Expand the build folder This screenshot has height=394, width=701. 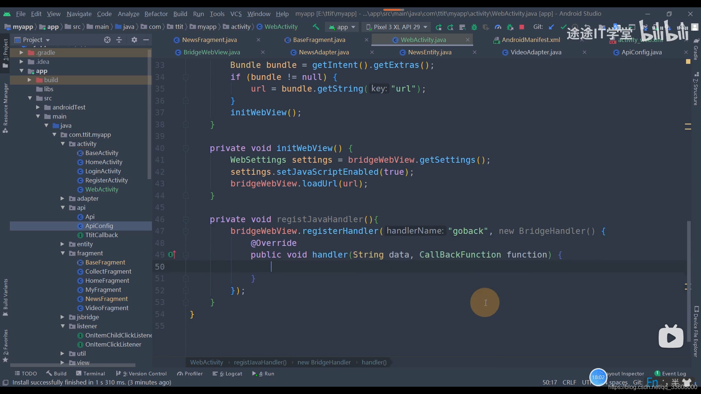[29, 80]
